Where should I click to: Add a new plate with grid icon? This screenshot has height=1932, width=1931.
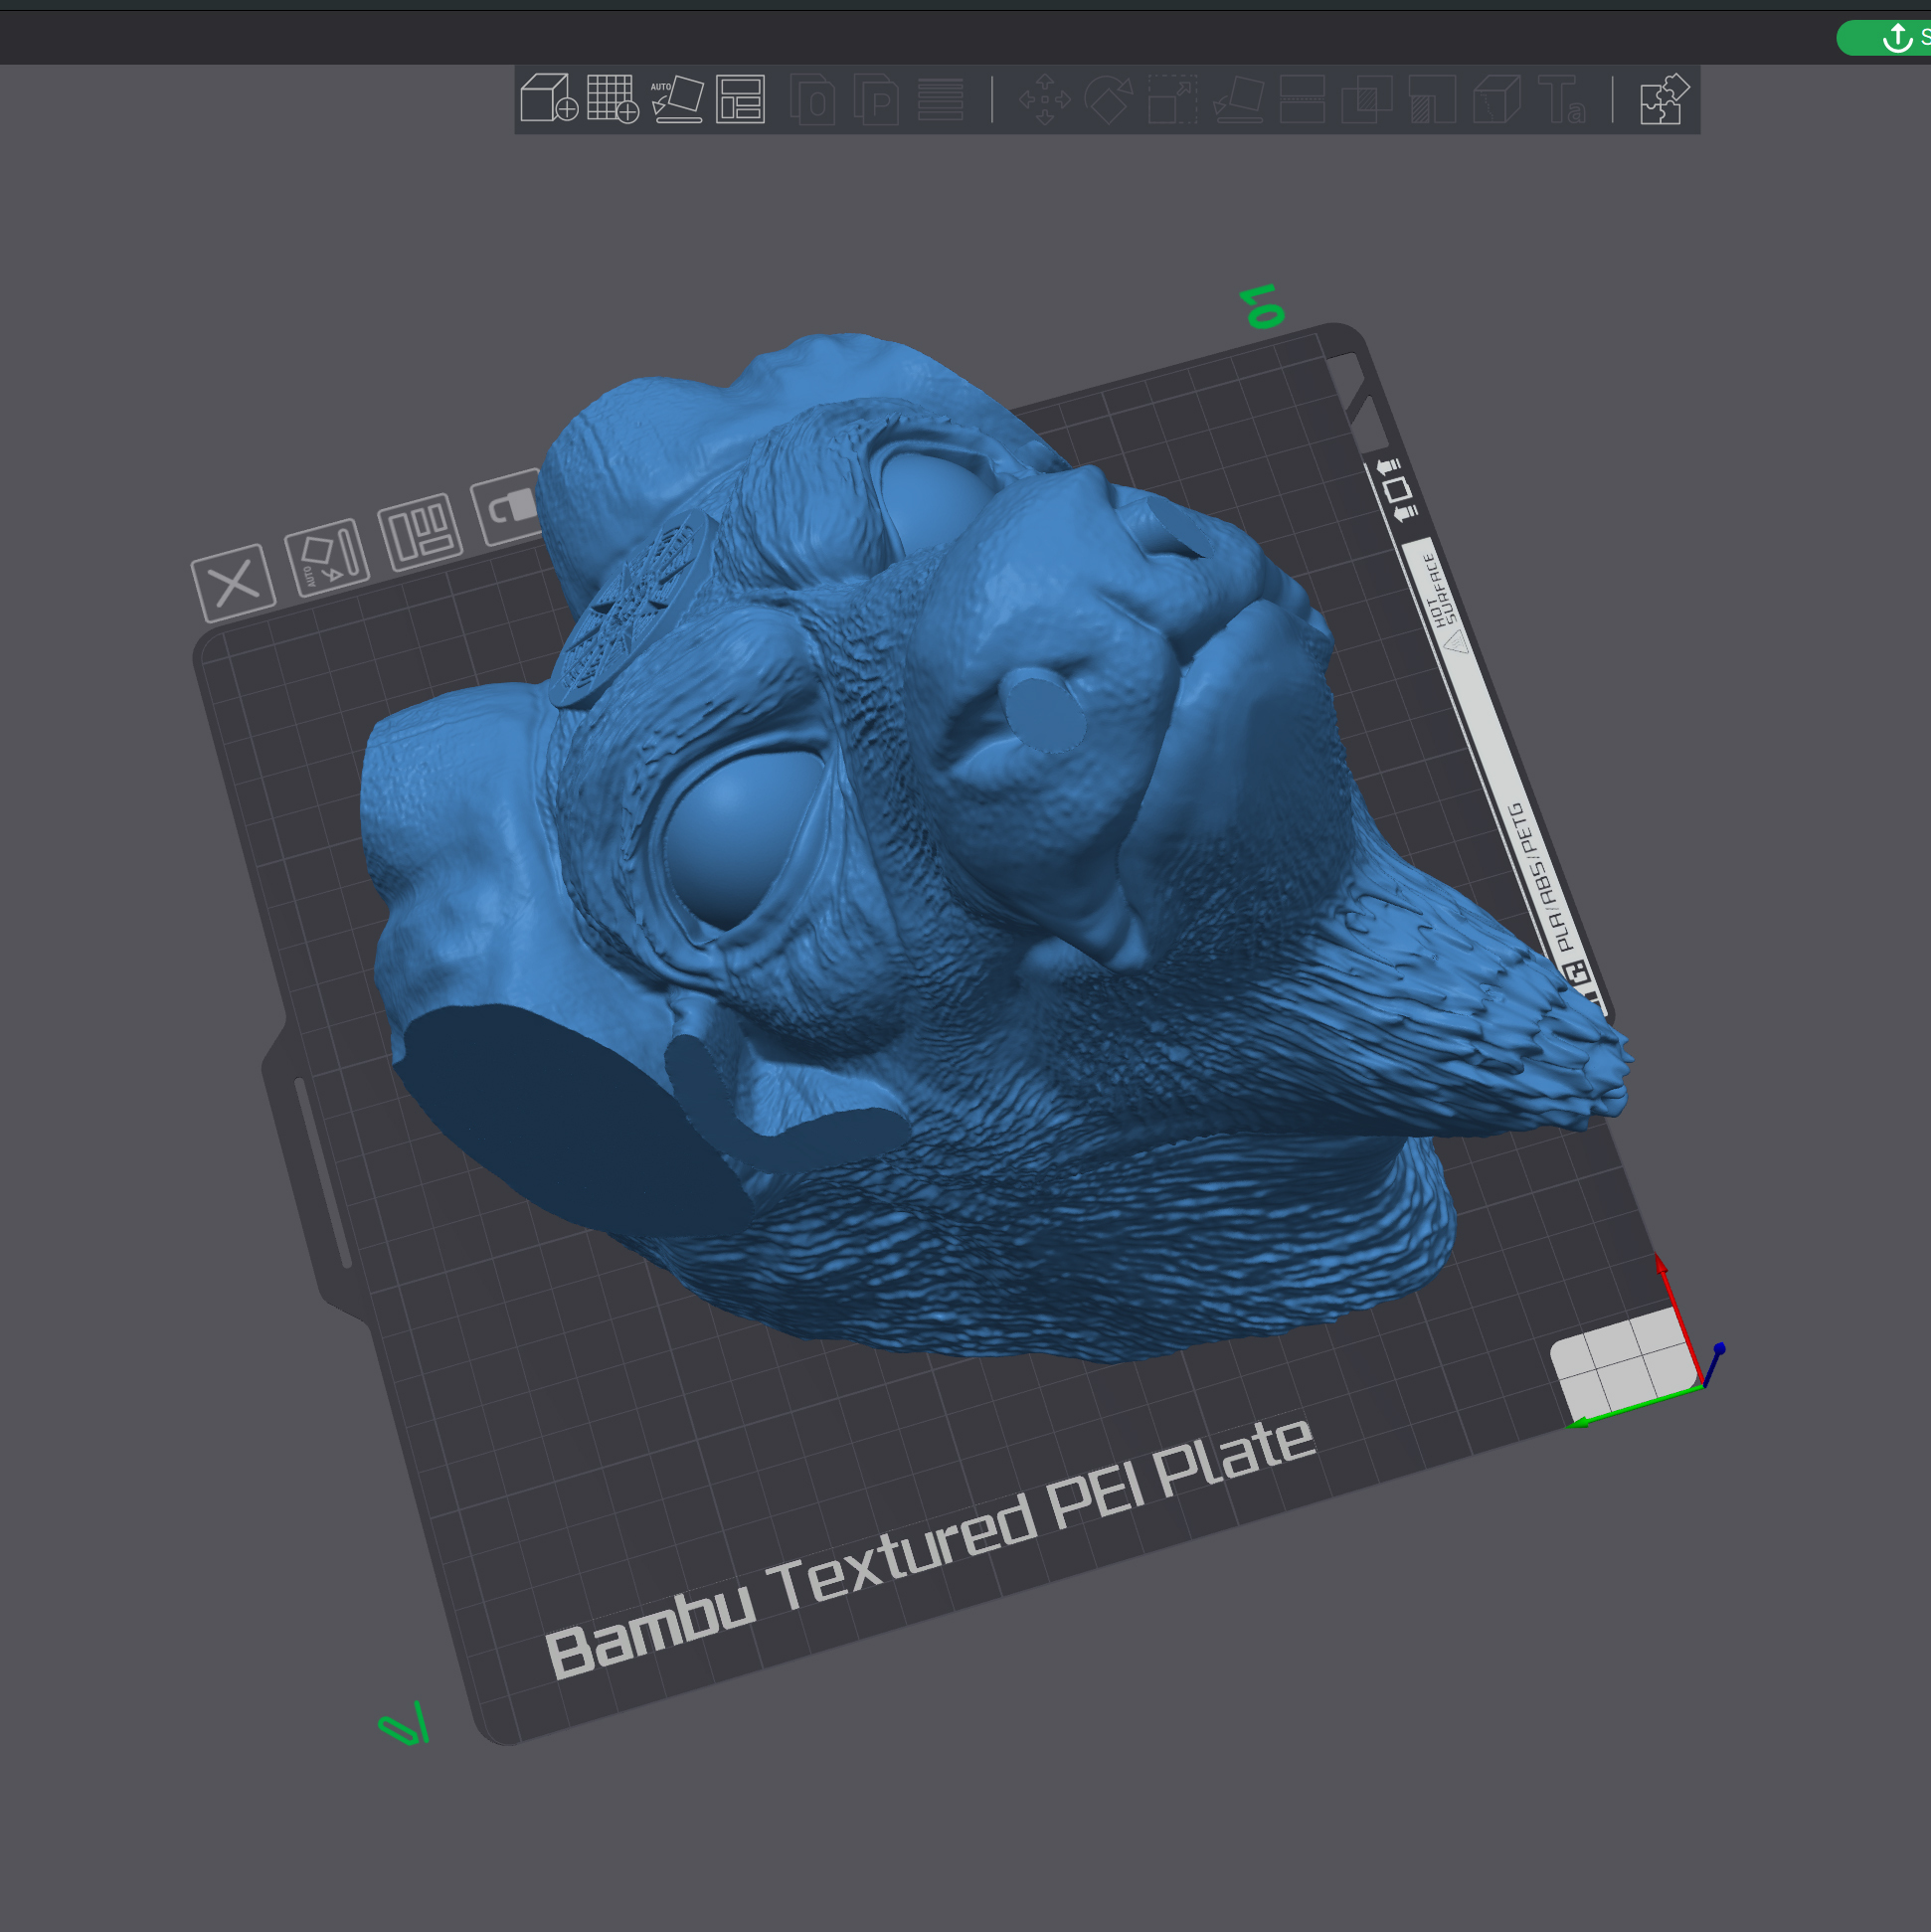point(612,98)
